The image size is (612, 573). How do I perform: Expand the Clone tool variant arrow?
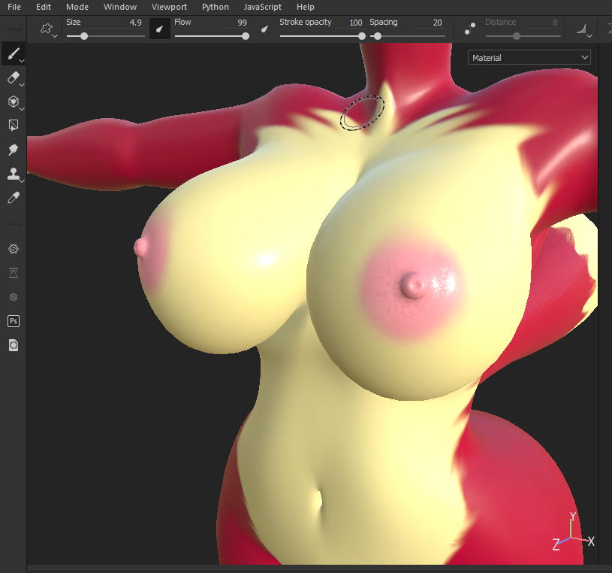[22, 181]
